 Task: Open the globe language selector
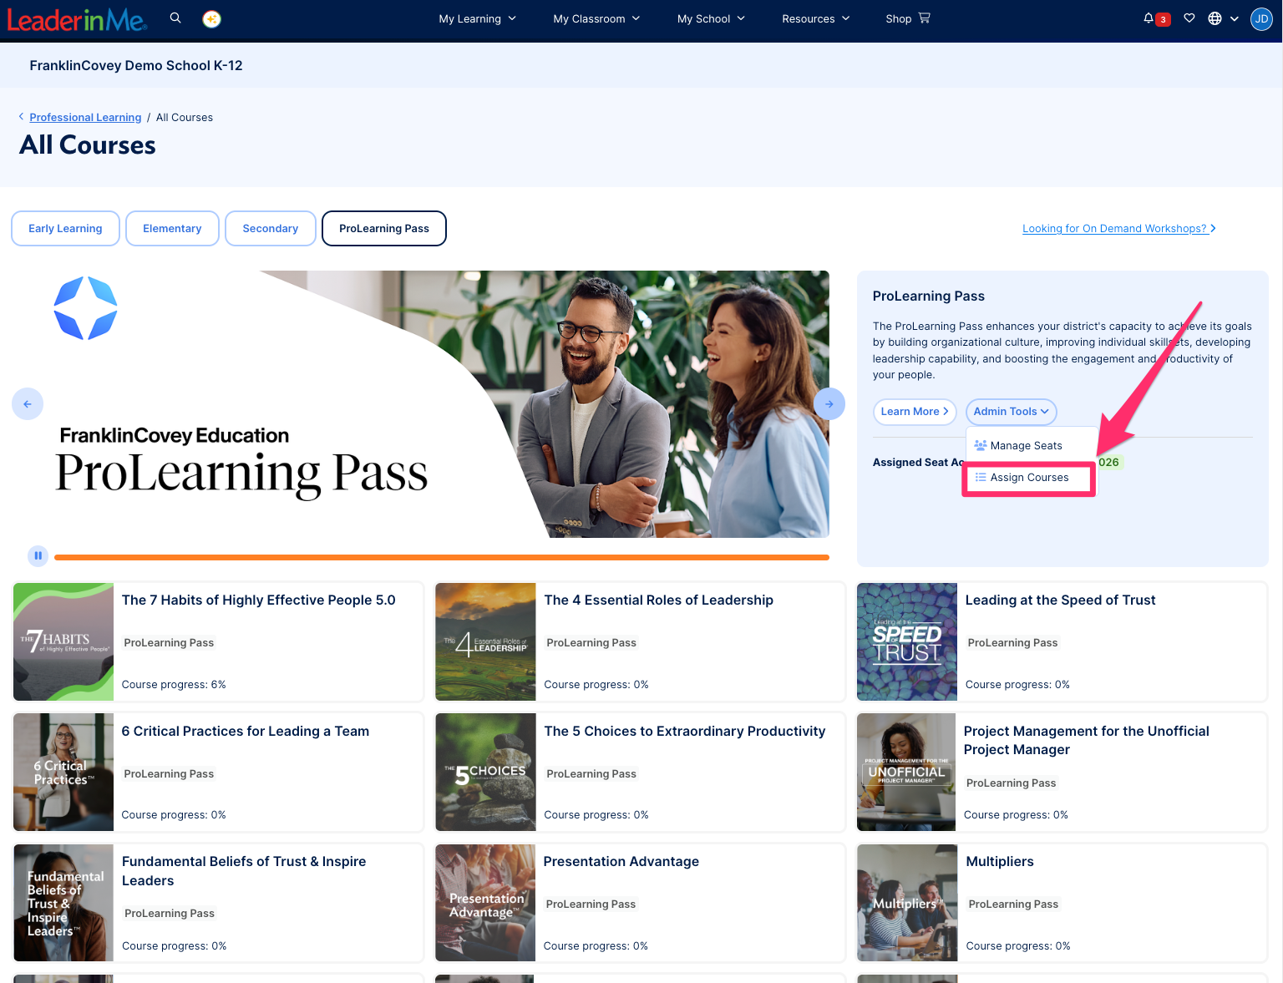point(1215,18)
